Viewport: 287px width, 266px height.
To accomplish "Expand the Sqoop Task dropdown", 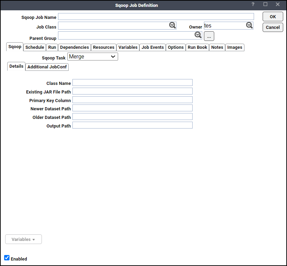I will 93,57.
